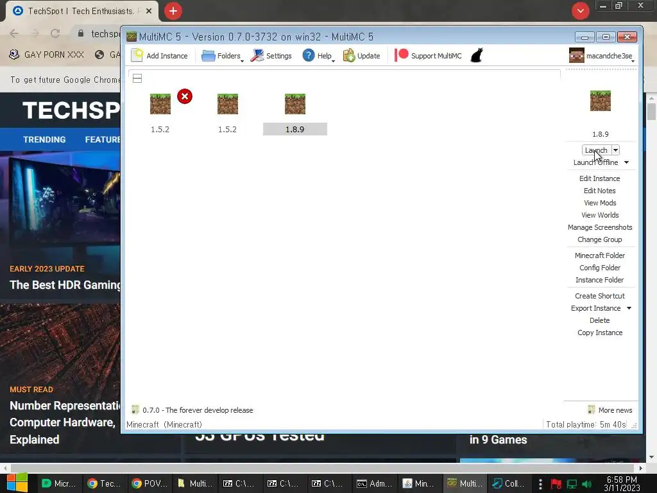Viewport: 657px width, 493px height.
Task: Open View Mods
Action: tap(600, 203)
